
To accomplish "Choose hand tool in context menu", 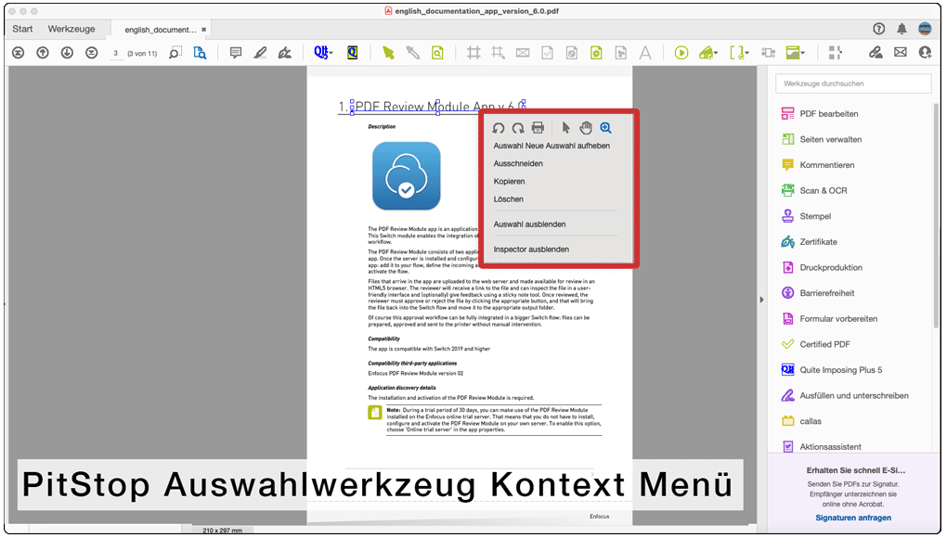I will (586, 128).
